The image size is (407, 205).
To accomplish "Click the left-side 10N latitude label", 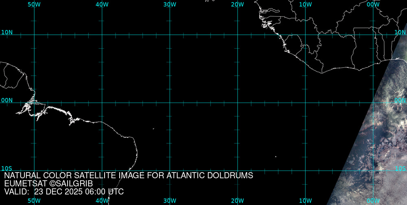I will point(7,32).
